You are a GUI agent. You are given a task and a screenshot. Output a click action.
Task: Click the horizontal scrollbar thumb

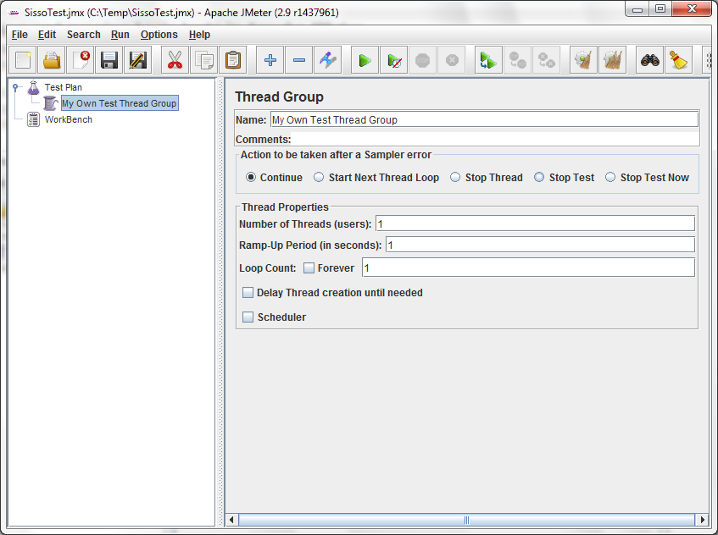coord(466,520)
